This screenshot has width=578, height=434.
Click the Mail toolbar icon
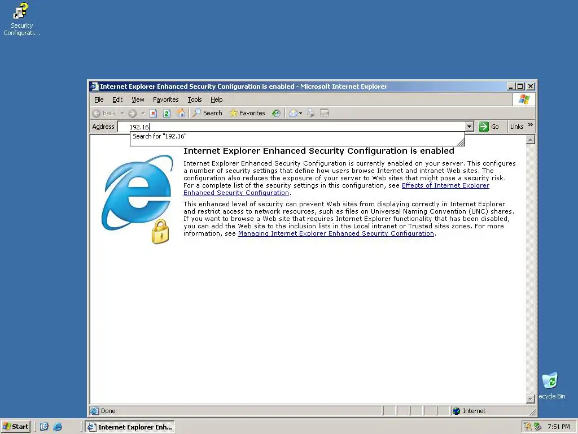(293, 113)
